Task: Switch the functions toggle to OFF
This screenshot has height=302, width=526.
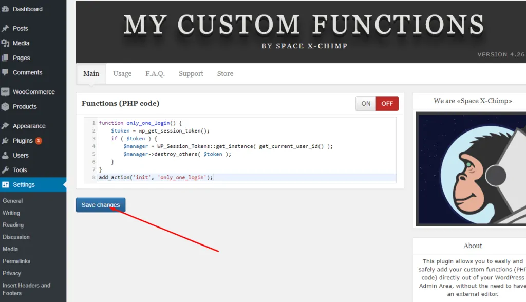Action: pyautogui.click(x=387, y=104)
